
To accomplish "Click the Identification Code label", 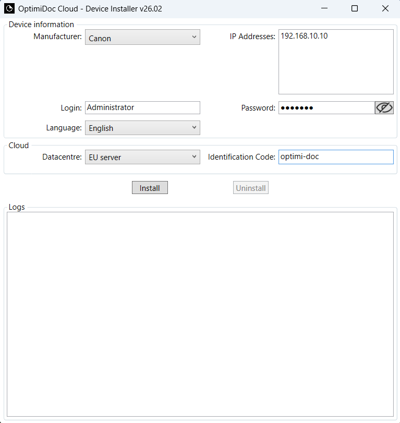I will 241,157.
